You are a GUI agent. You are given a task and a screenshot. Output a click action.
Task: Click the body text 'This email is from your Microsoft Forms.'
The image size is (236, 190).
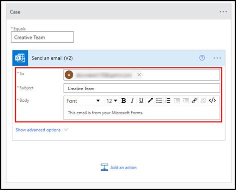tap(106, 113)
